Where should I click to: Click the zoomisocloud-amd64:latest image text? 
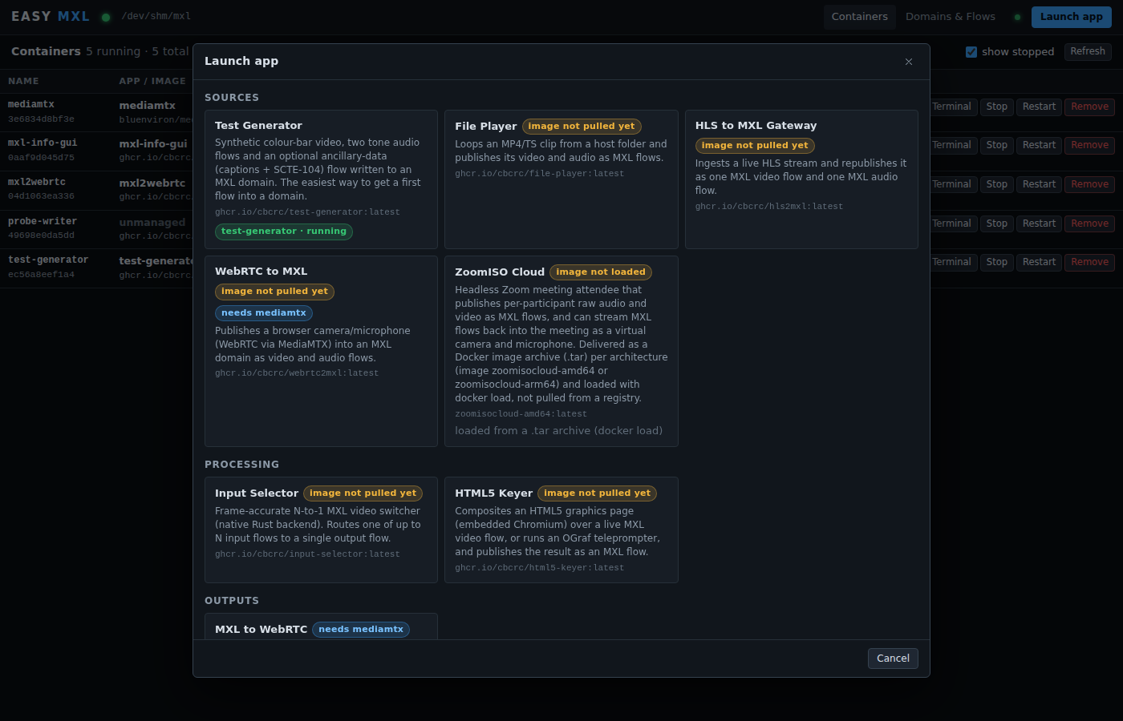pos(521,414)
